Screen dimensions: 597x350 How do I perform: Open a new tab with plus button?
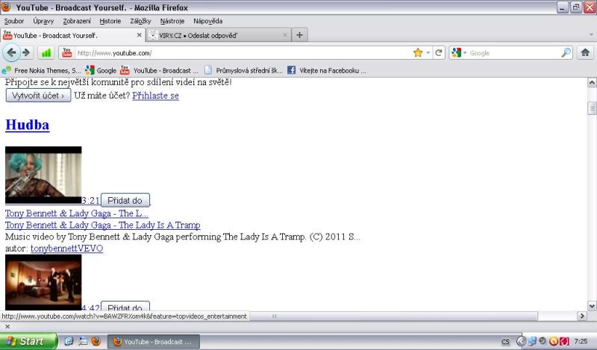click(x=300, y=35)
